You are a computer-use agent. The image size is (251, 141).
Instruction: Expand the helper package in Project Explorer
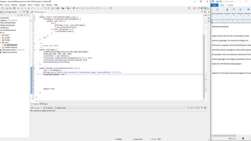click(1, 35)
